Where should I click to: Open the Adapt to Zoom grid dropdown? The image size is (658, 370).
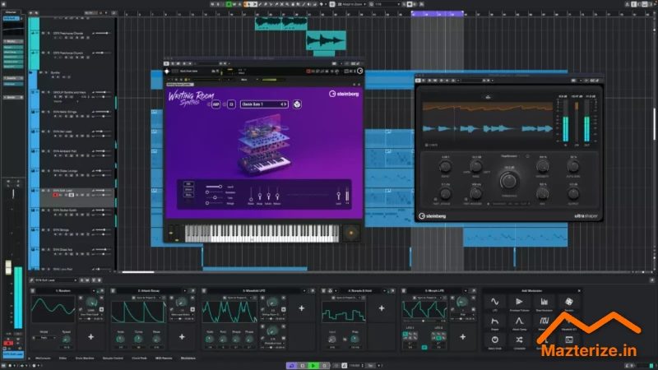tap(352, 4)
